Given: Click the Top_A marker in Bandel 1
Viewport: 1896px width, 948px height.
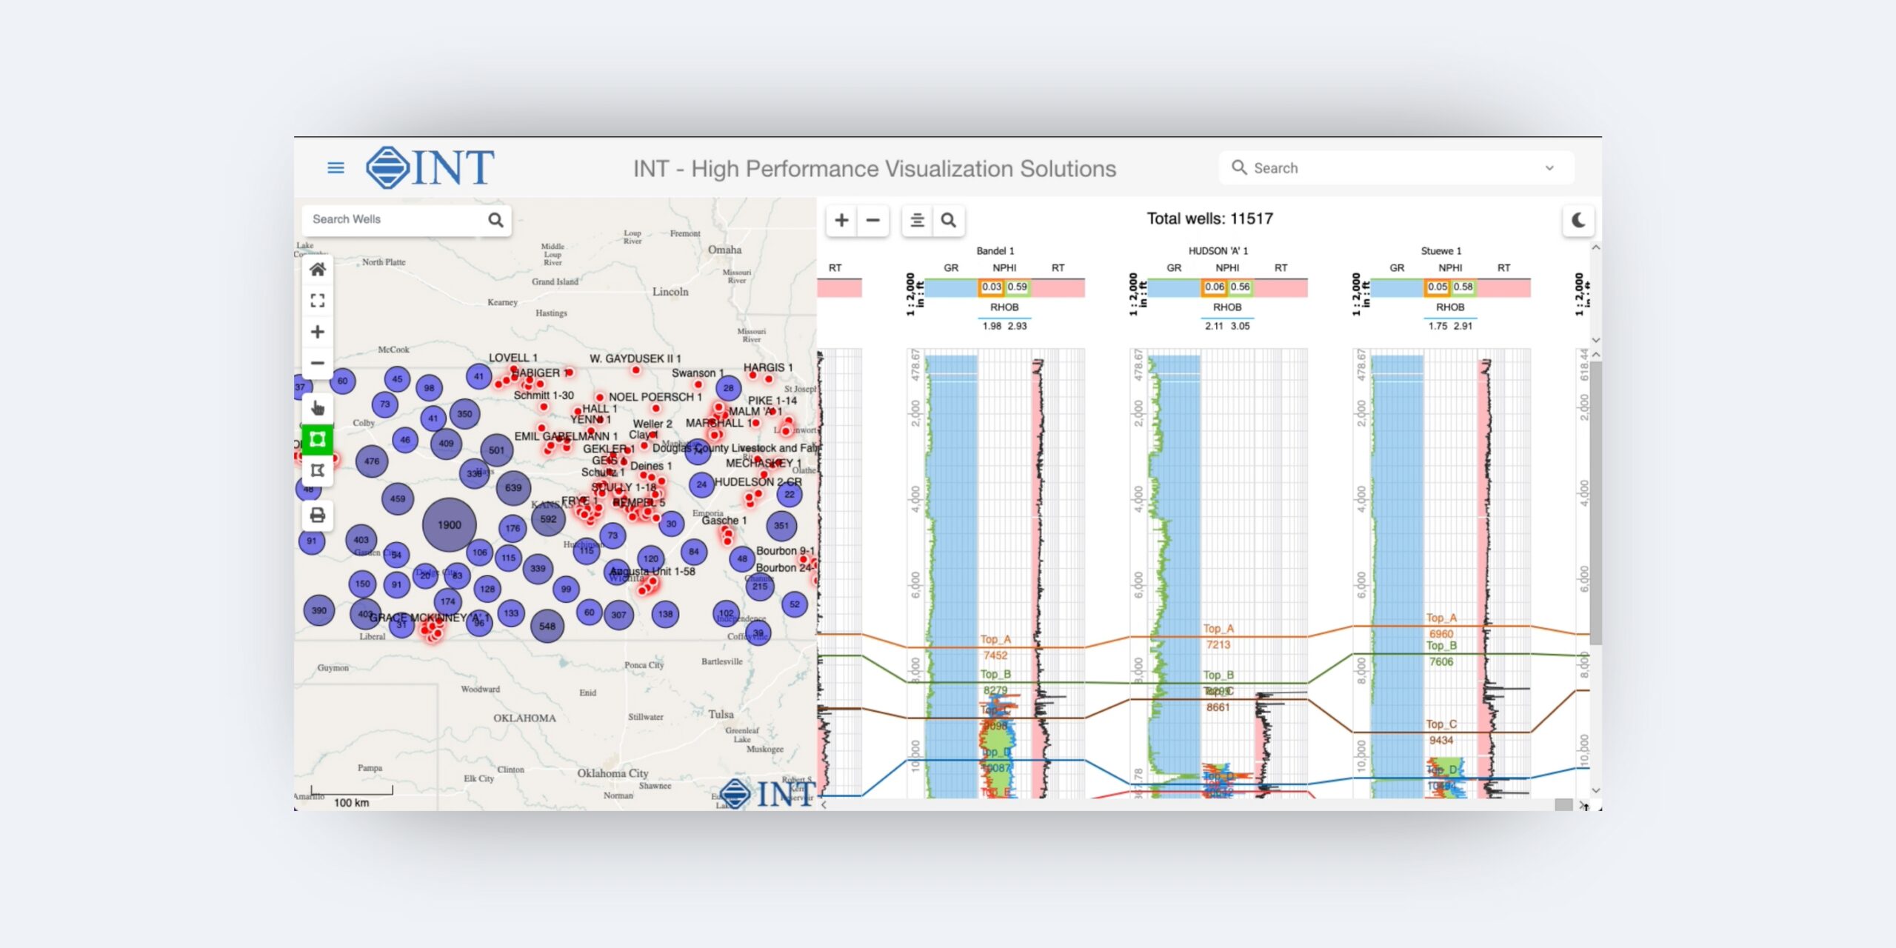Looking at the screenshot, I should [995, 639].
